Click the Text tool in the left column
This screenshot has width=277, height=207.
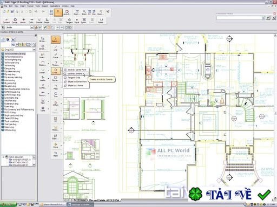point(43,101)
